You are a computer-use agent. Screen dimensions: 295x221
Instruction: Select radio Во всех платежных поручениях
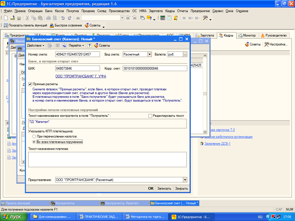34,142
